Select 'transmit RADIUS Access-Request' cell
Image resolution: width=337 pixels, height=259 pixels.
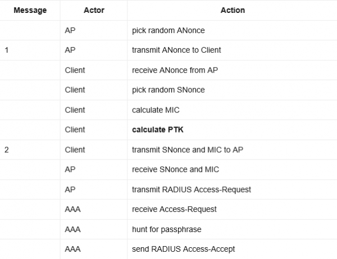(232, 189)
